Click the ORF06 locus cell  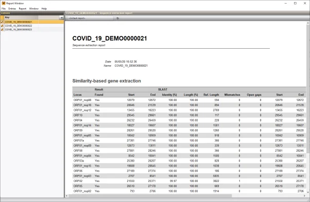click(x=78, y=171)
